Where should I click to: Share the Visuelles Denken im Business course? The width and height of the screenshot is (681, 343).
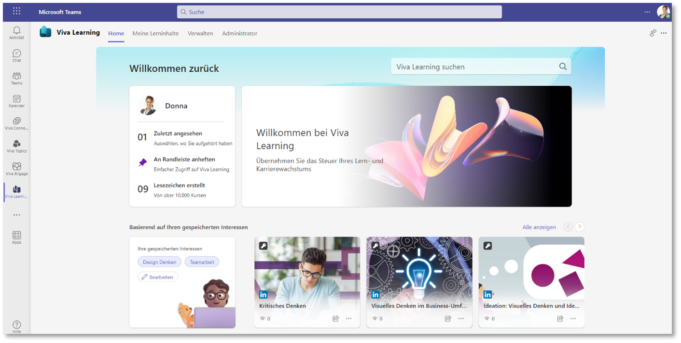(448, 318)
